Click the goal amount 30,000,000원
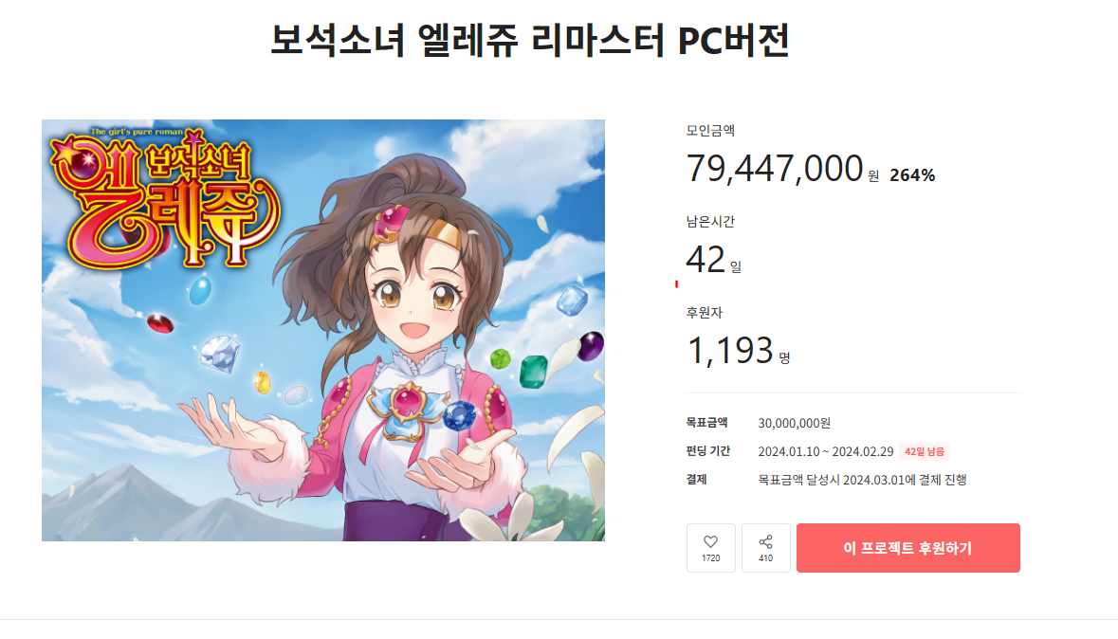Screen dimensions: 1118x639 [794, 424]
